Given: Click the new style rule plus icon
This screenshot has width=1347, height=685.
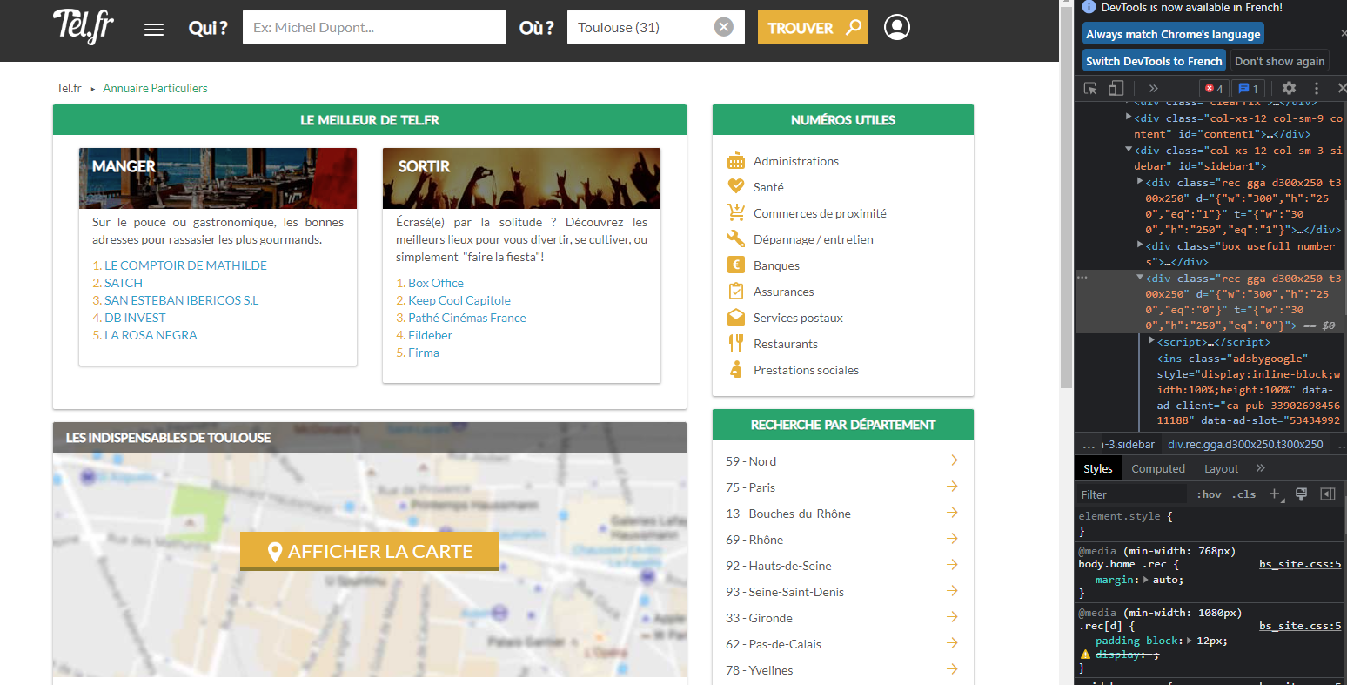Looking at the screenshot, I should coord(1275,494).
